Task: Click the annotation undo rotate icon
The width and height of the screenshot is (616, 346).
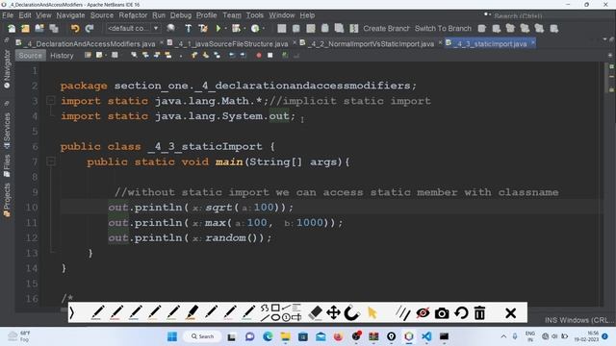Action: click(x=461, y=312)
